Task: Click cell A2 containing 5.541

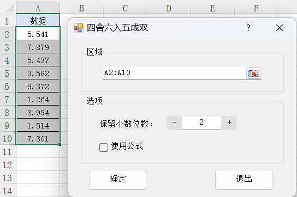Action: tap(38, 34)
